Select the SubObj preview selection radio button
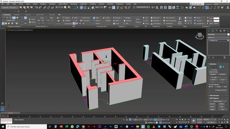 click(x=216, y=87)
